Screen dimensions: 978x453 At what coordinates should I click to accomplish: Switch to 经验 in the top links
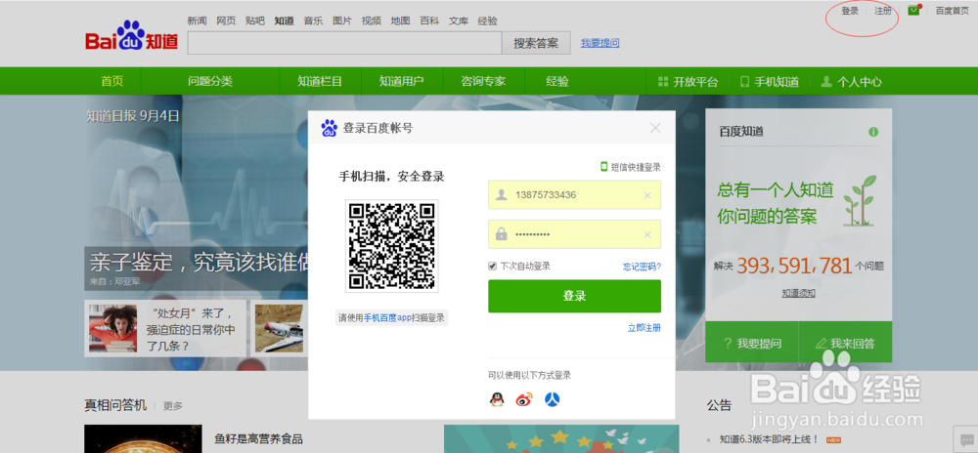pyautogui.click(x=488, y=21)
